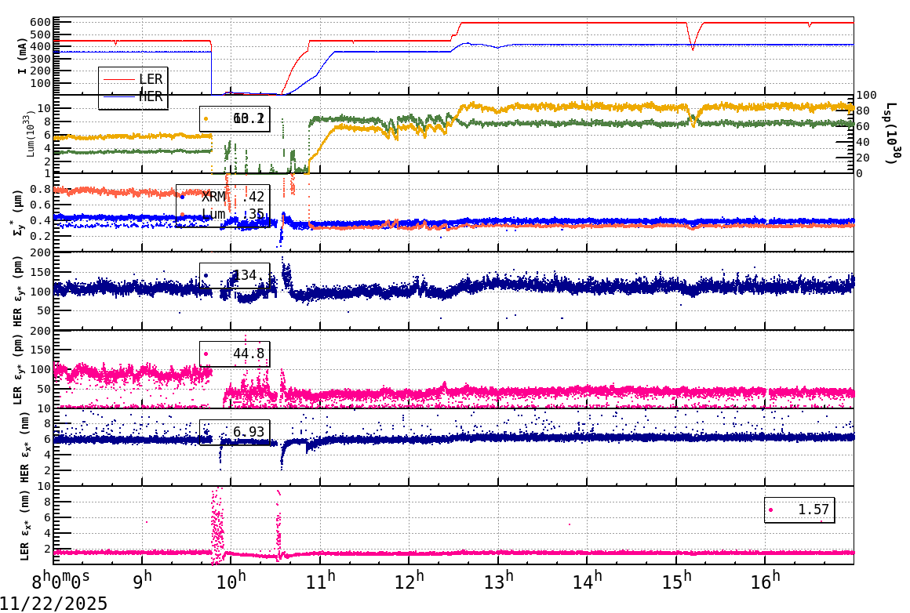Image resolution: width=910 pixels, height=613 pixels.
Task: Click the yellow luminosity legend marker dot
Action: (x=206, y=118)
